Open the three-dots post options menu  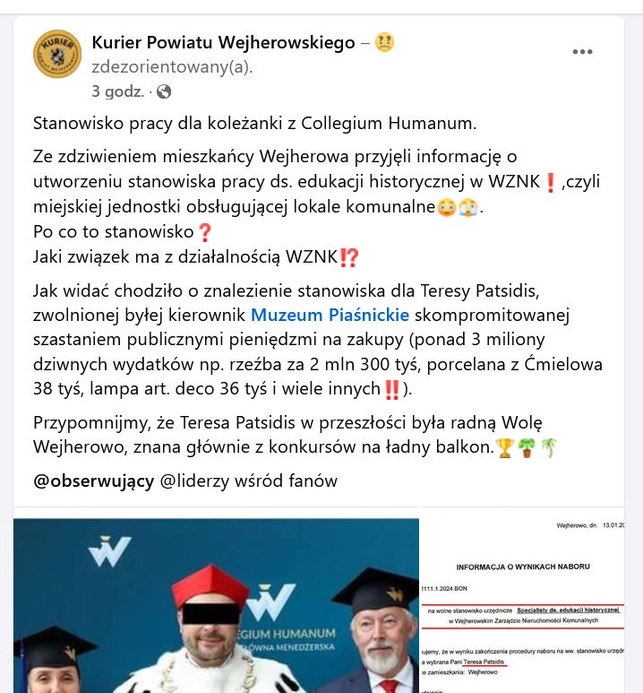[582, 52]
